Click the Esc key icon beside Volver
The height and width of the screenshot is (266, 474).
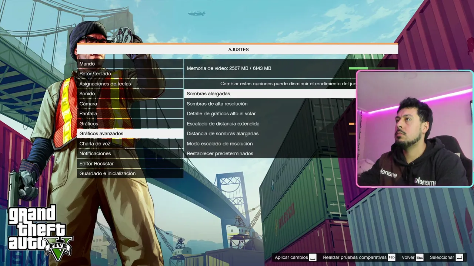[420, 258]
